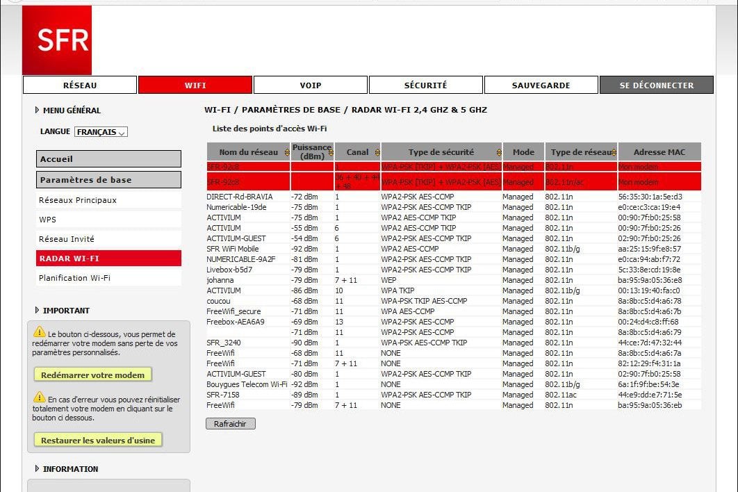Click Restaurer les valeurs d'usine
Image resolution: width=738 pixels, height=492 pixels.
[x=98, y=441]
